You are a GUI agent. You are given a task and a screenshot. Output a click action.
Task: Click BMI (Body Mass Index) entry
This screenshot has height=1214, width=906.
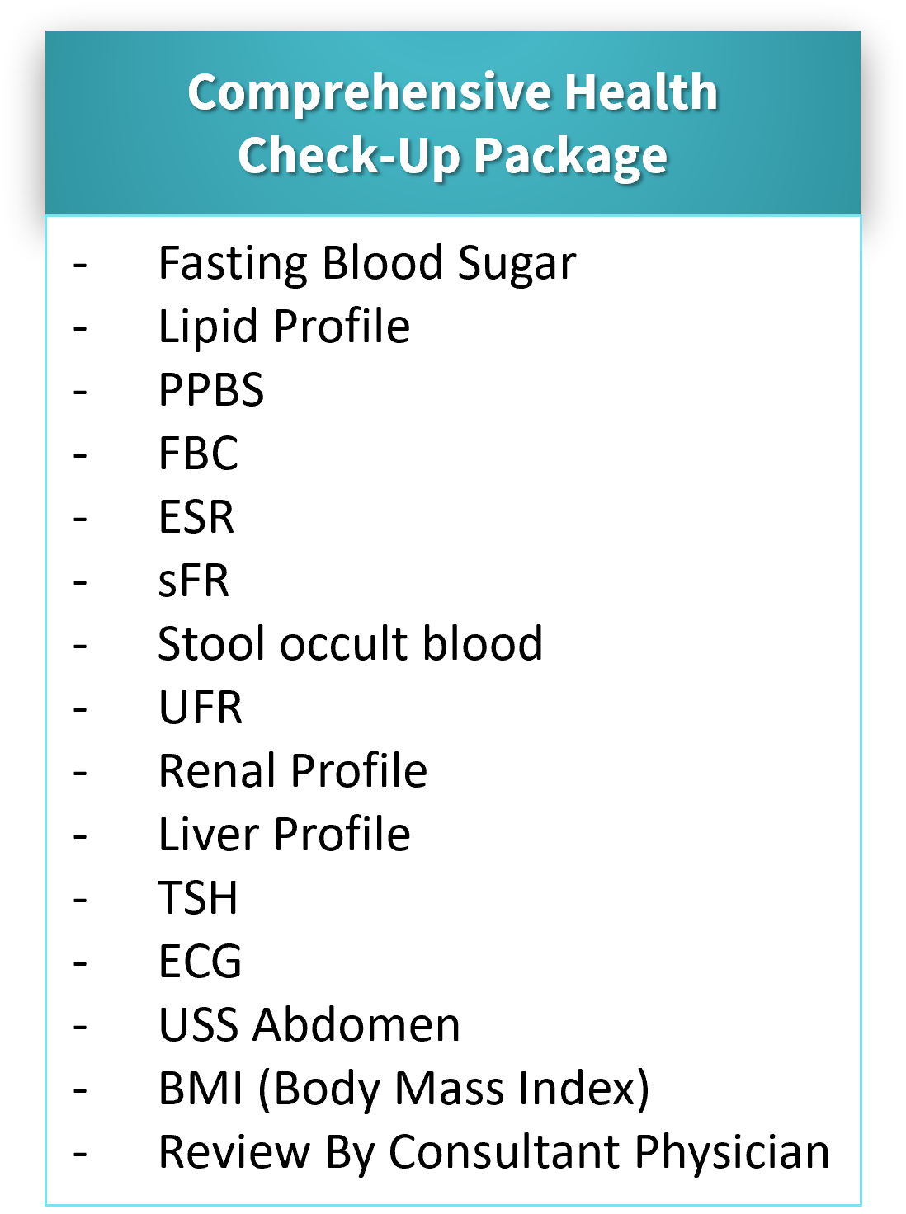[x=404, y=1089]
